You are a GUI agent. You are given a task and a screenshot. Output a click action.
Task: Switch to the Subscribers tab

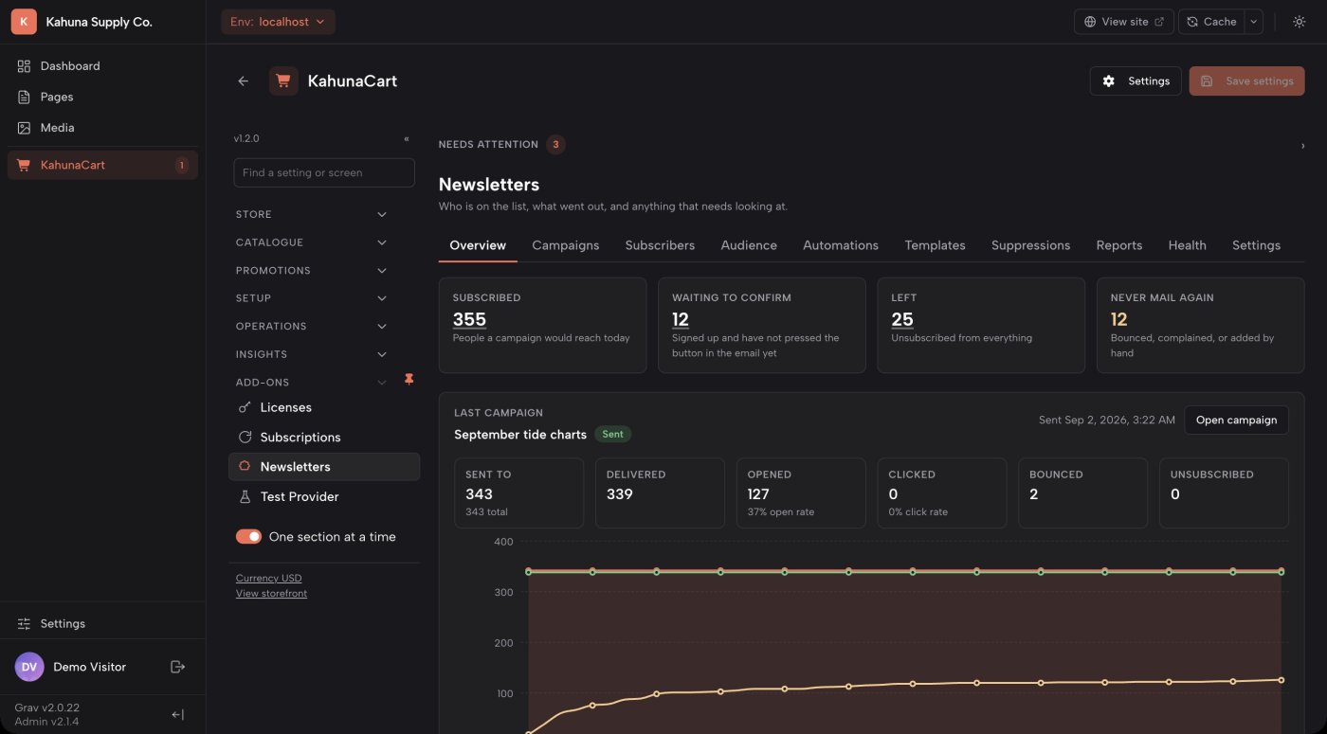(660, 245)
